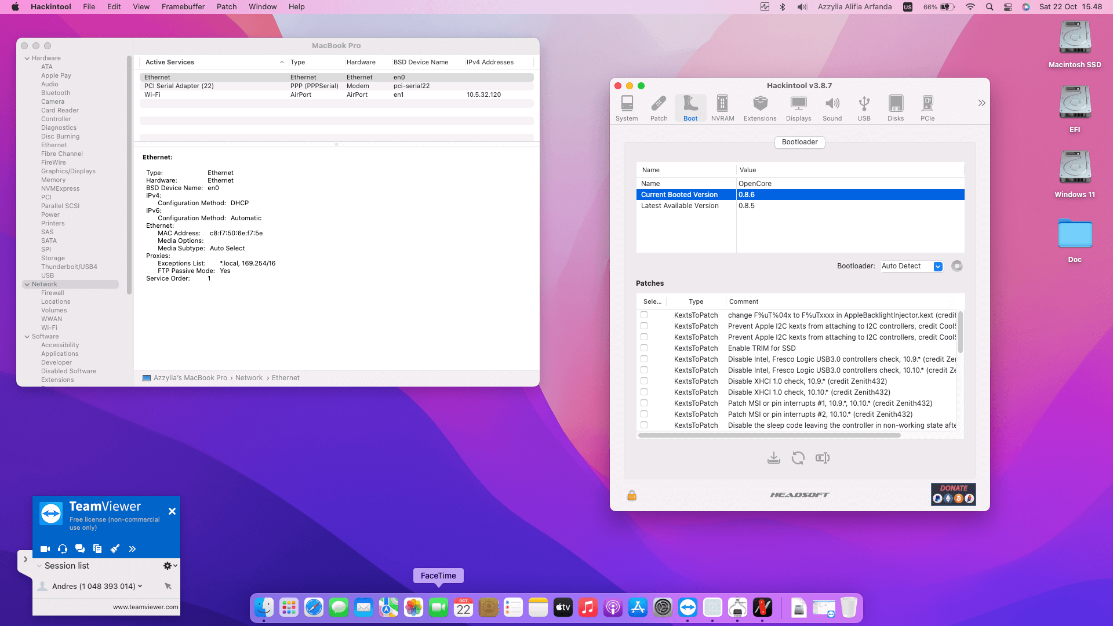This screenshot has height=626, width=1113.
Task: Sort by Active Services column header
Action: tap(214, 62)
